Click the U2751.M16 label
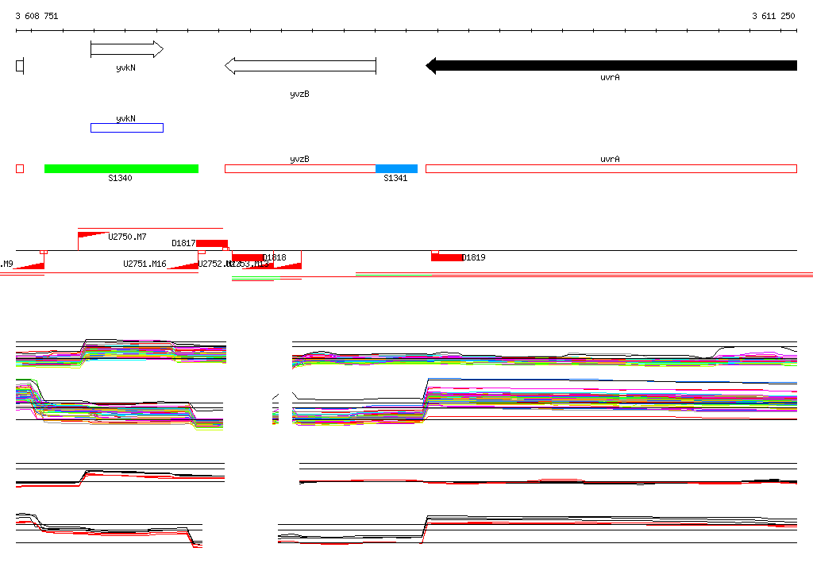Viewport: 813px width, 567px height. tap(144, 264)
